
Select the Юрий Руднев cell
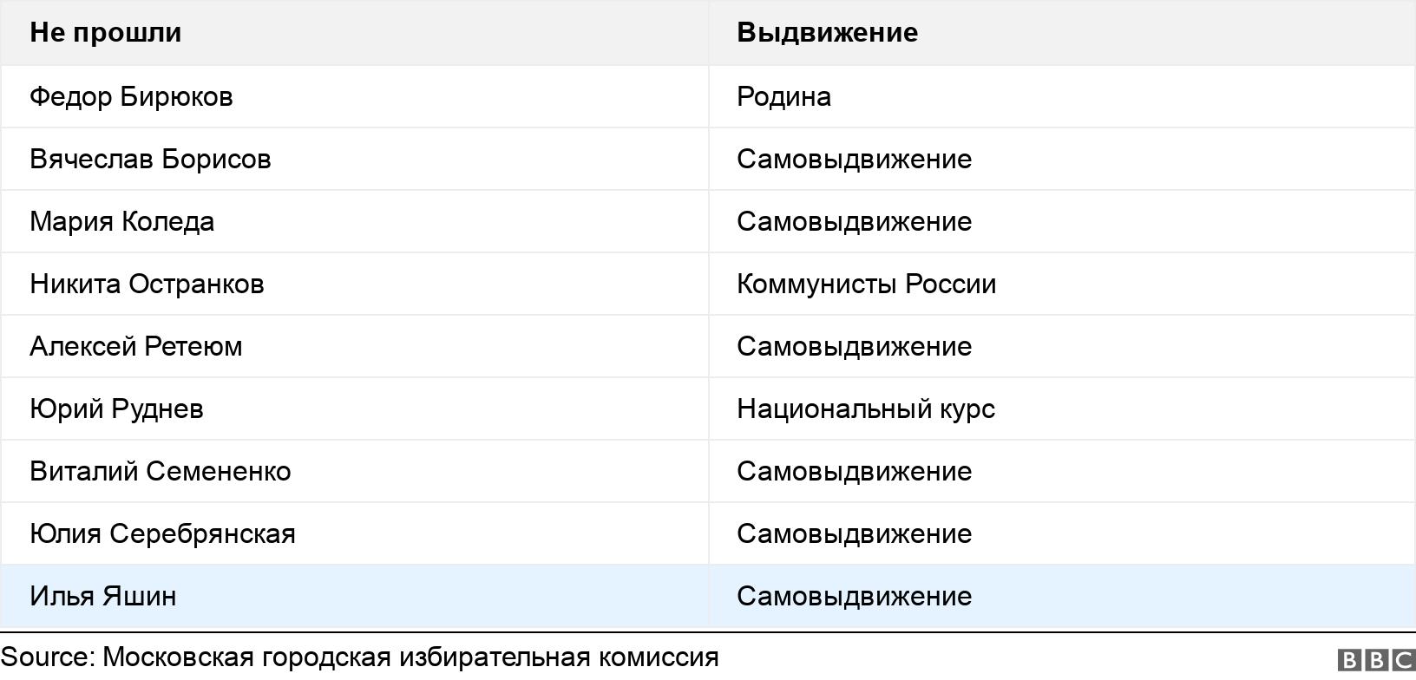pyautogui.click(x=116, y=409)
